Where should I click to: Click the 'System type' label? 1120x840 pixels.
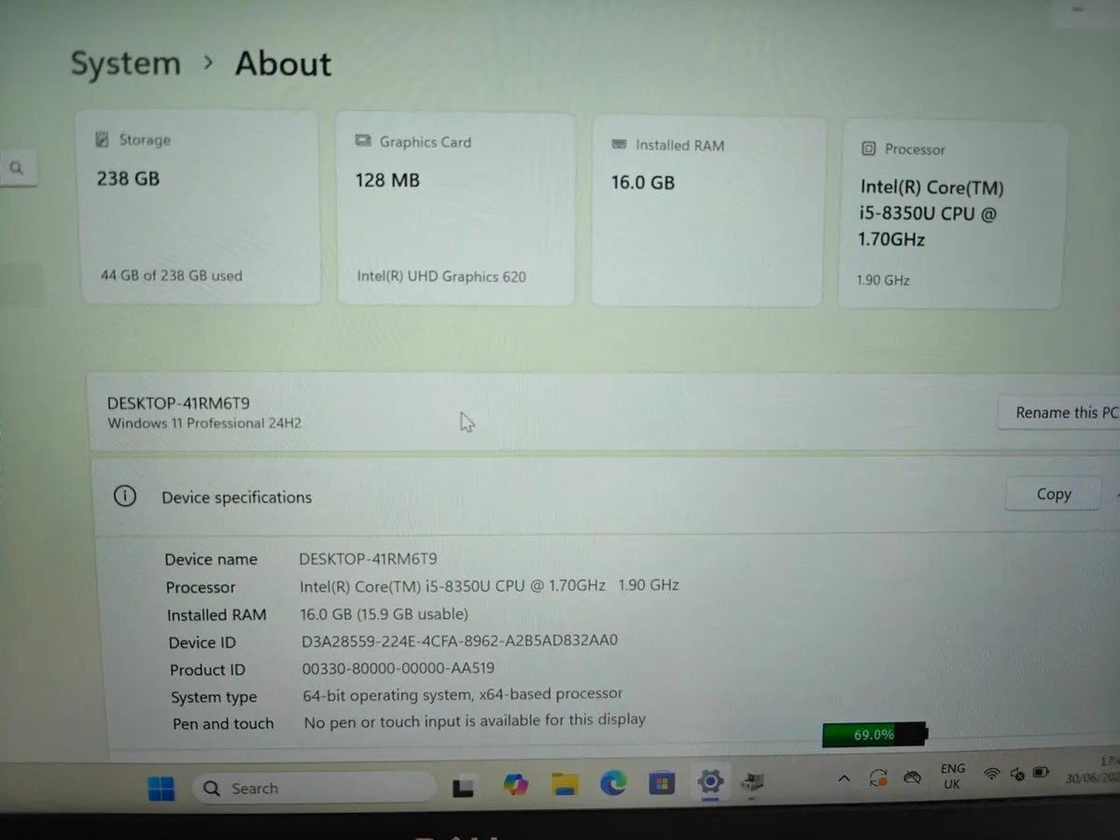click(x=214, y=697)
